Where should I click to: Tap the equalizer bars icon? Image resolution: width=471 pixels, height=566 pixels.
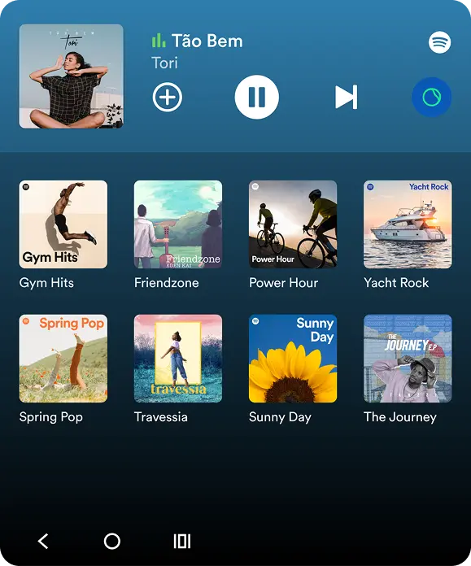(x=159, y=41)
